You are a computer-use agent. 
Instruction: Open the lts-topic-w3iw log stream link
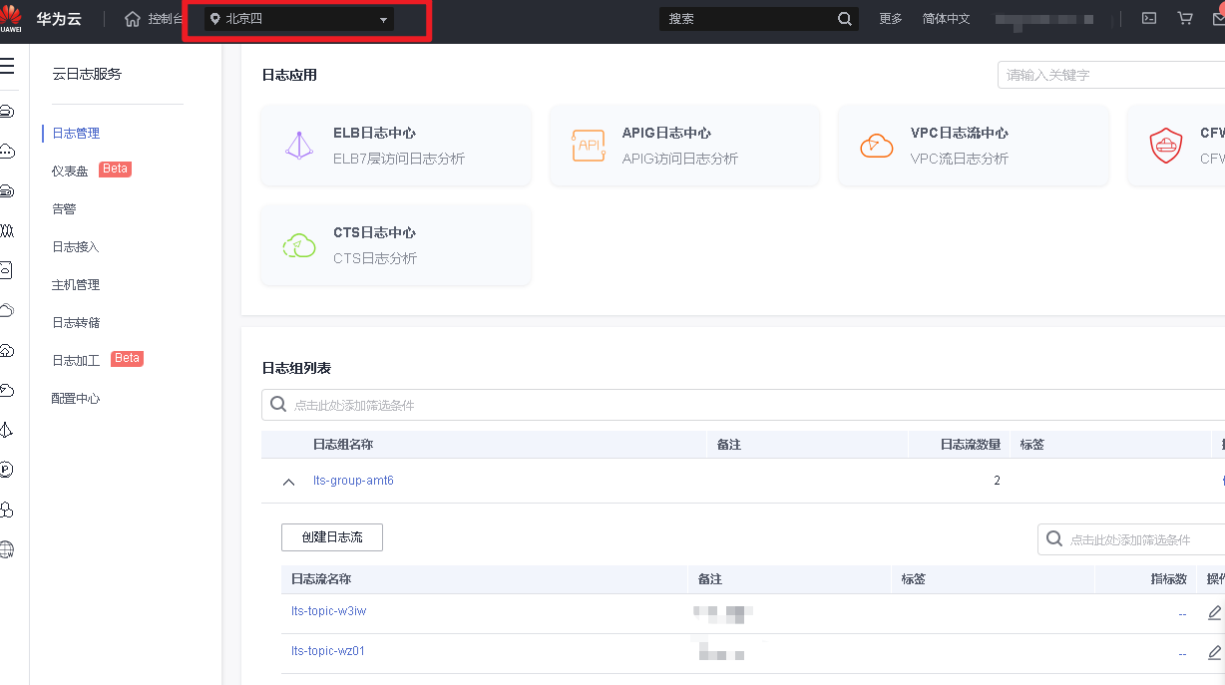pos(328,611)
